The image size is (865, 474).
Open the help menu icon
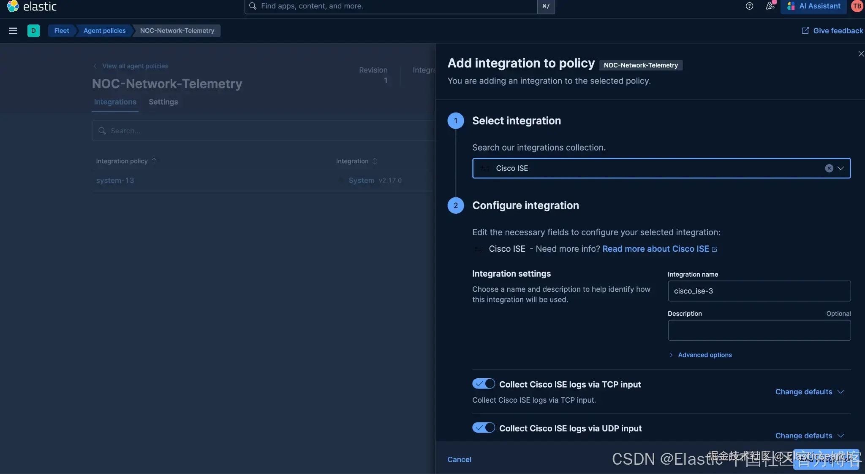tap(749, 6)
